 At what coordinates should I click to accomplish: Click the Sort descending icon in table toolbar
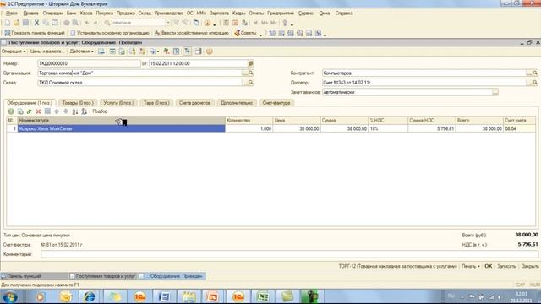point(84,111)
